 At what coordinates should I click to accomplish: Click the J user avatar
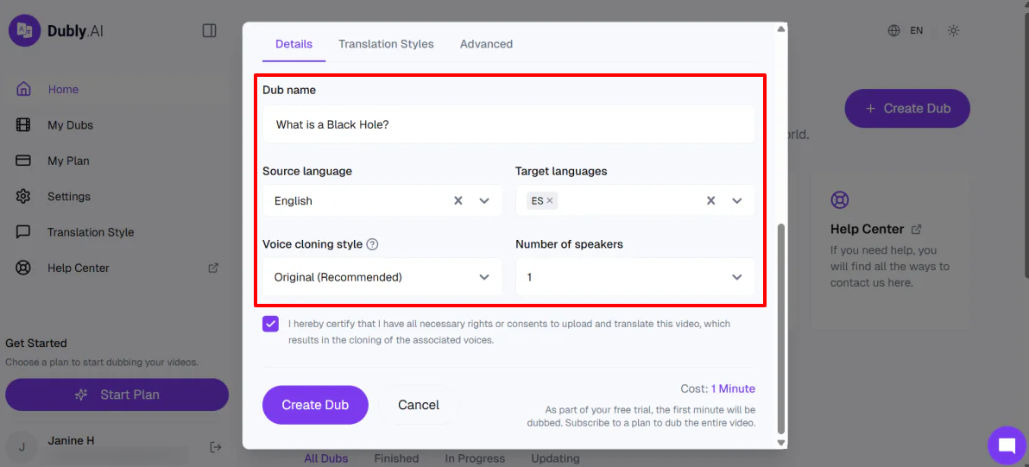(22, 447)
